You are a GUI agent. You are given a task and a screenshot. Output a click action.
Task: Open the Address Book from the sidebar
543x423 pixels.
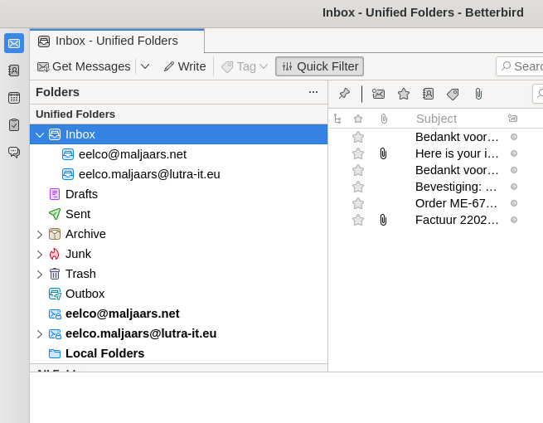pyautogui.click(x=14, y=70)
